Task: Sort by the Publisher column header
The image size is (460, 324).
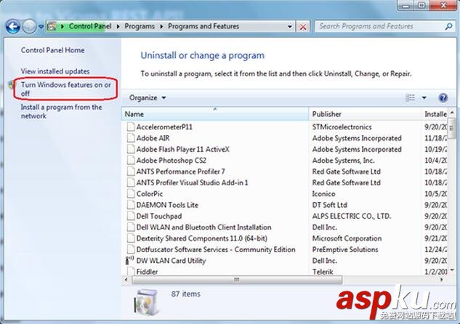Action: (365, 114)
